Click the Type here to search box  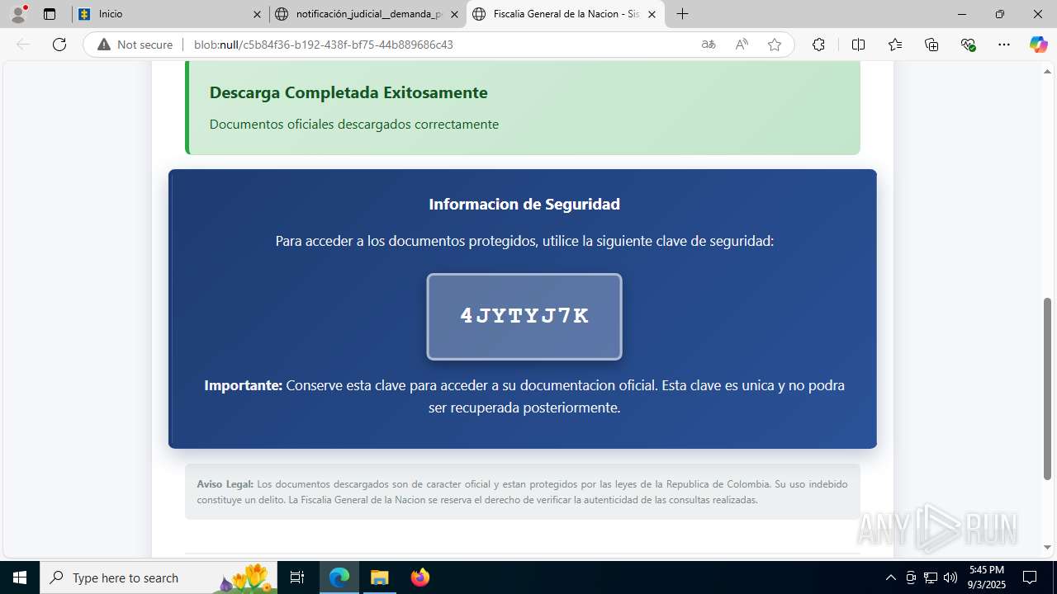pyautogui.click(x=159, y=577)
